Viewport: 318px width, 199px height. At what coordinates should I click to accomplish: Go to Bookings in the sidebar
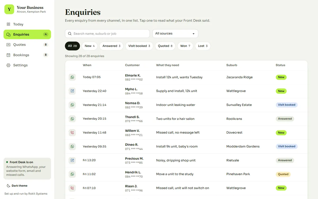click(x=27, y=55)
